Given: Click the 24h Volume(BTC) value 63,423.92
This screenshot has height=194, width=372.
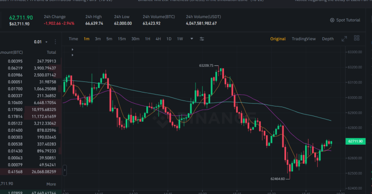Looking at the screenshot, I should (152, 24).
